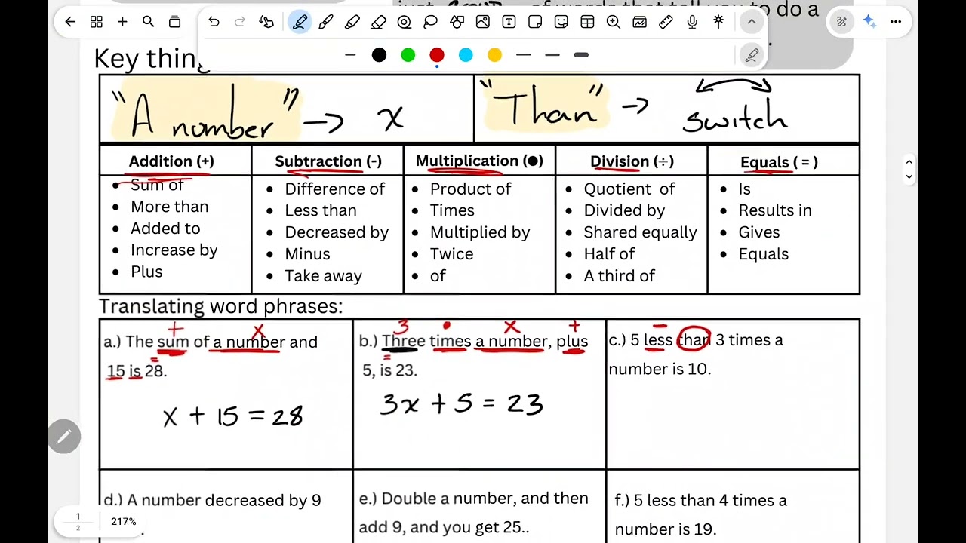Choose the green pen color
Viewport: 966px width, 543px height.
408,55
